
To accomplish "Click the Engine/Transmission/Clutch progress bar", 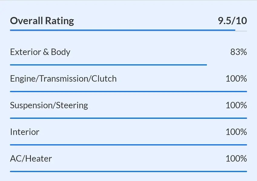I will 128,91.
